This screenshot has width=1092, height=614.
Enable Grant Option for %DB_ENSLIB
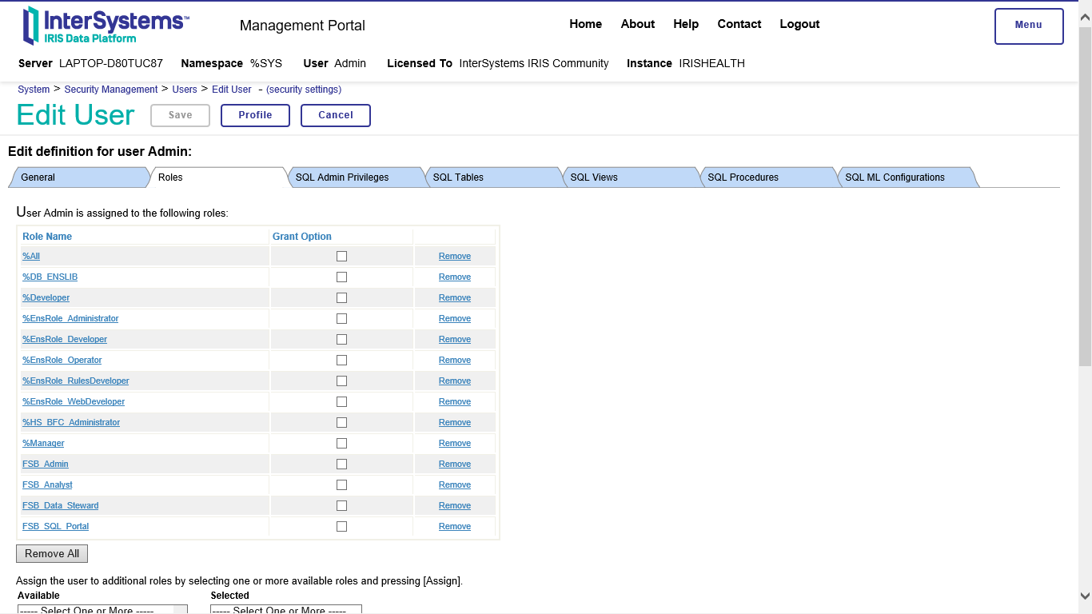tap(341, 277)
